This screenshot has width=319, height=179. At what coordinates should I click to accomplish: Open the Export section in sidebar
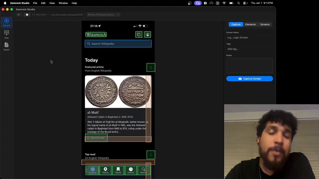pos(7,46)
